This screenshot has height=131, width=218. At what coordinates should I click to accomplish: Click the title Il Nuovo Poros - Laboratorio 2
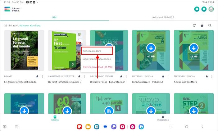coord(107,82)
